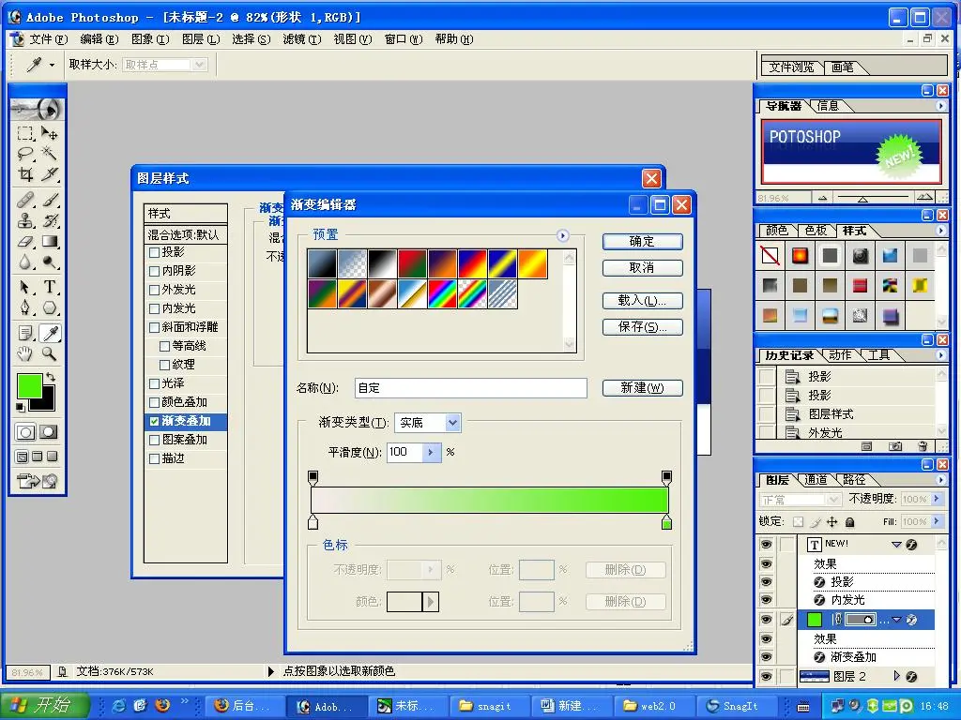Select the healing brush tool
This screenshot has width=961, height=720.
click(25, 201)
